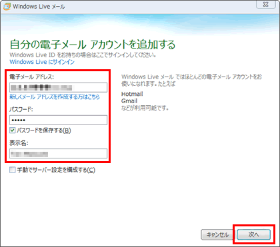The height and width of the screenshot is (247, 280).
Task: Select the Gmail text
Action: tap(129, 101)
